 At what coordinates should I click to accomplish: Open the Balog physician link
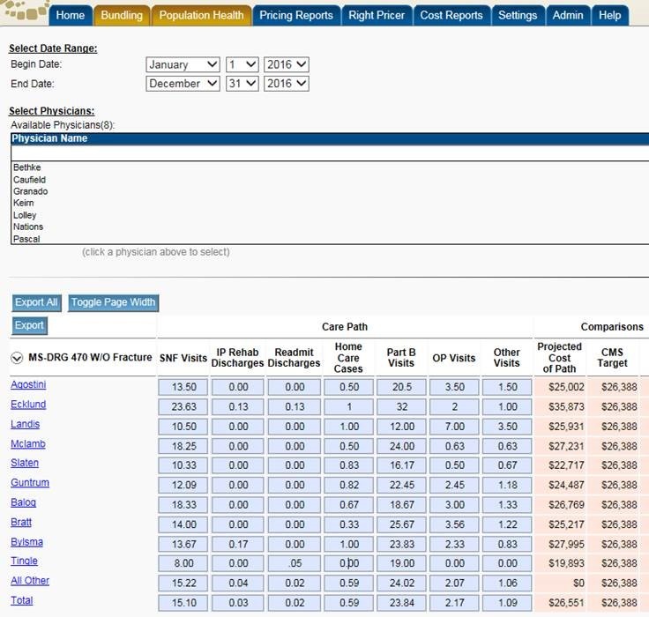(23, 502)
